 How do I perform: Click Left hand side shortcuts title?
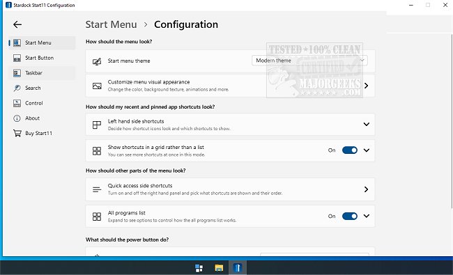pos(136,121)
